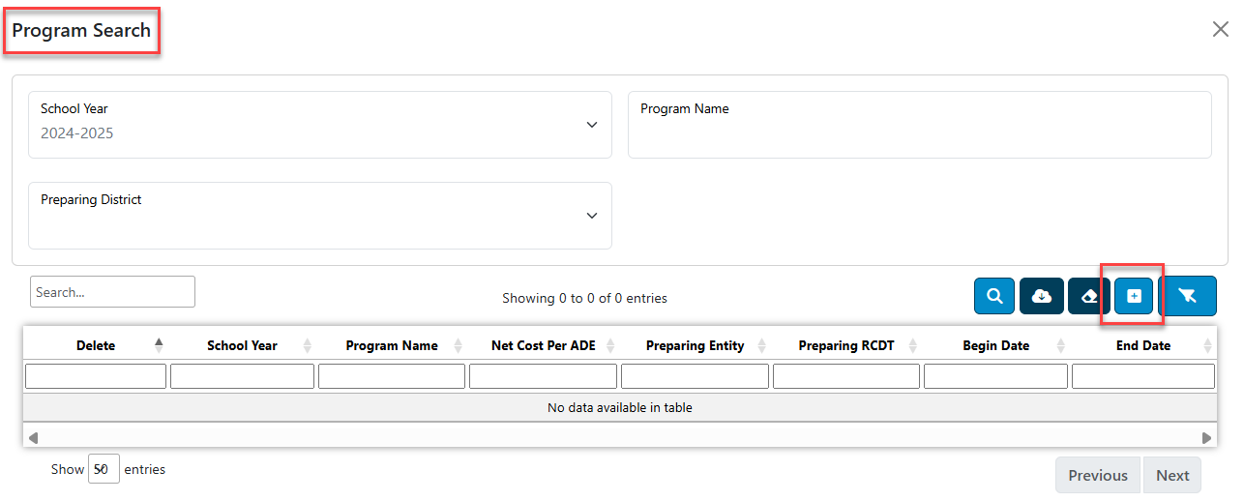The height and width of the screenshot is (501, 1244).
Task: Click the Next page button
Action: click(1172, 475)
